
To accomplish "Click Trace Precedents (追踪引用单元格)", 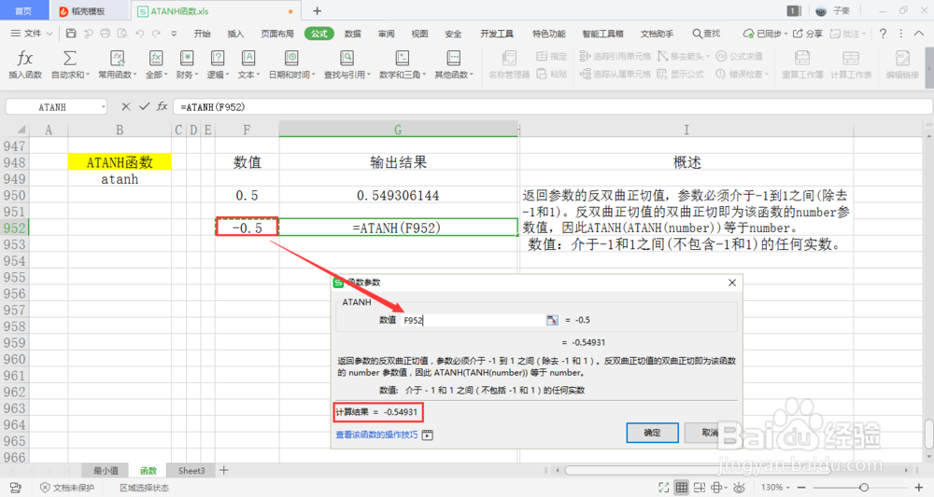I will click(x=616, y=56).
